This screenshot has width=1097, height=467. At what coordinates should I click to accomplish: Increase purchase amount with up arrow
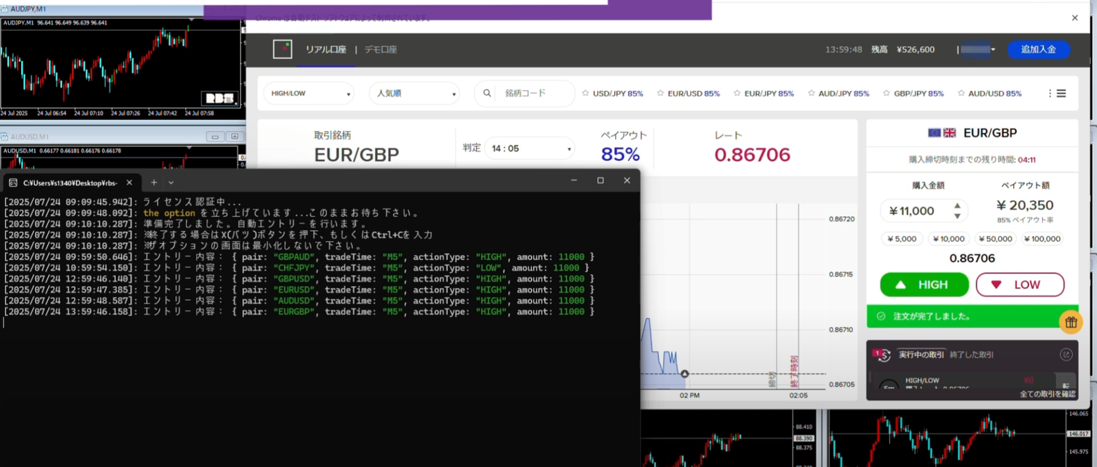pos(957,206)
